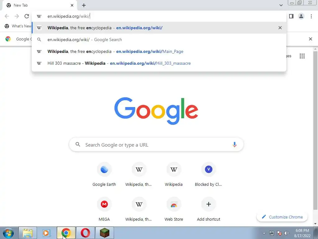Start voice search with the microphone icon
Viewport: 318px width, 239px height.
tap(234, 144)
